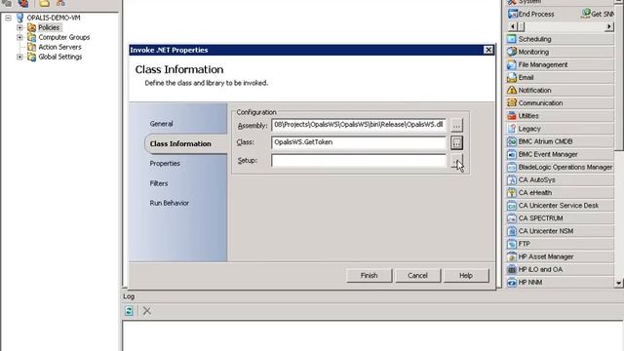Screen dimensions: 624x351
Task: Open the Communication objects category
Action: pyautogui.click(x=560, y=102)
